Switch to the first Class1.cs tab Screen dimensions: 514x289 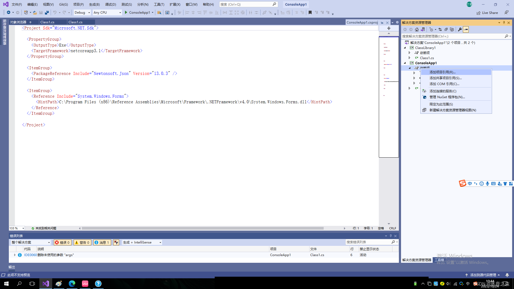[x=47, y=22]
